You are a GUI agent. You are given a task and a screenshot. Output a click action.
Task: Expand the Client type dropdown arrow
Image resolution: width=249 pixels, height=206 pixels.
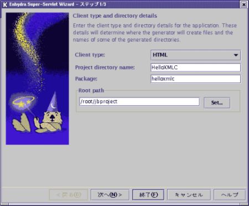(x=236, y=55)
